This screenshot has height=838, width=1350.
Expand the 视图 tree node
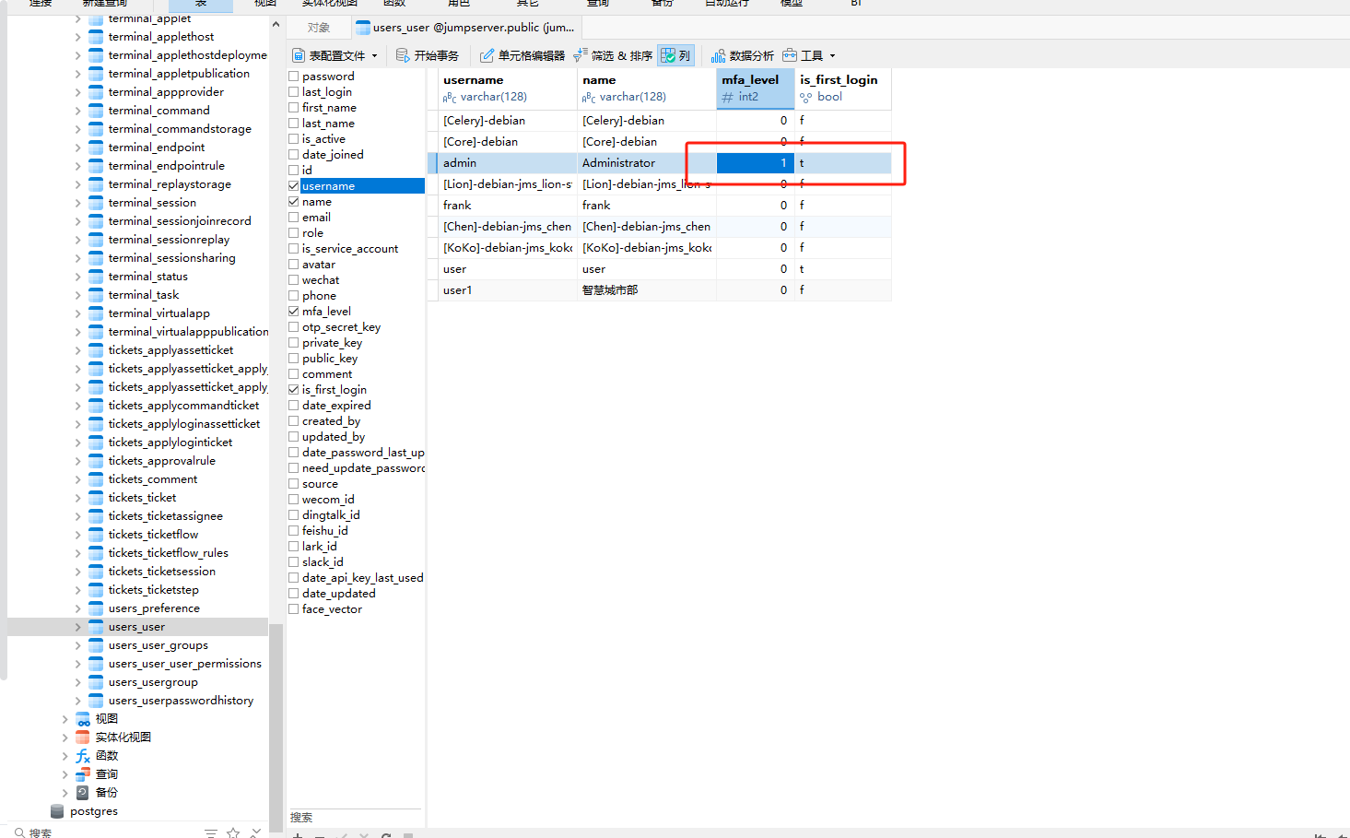(65, 719)
